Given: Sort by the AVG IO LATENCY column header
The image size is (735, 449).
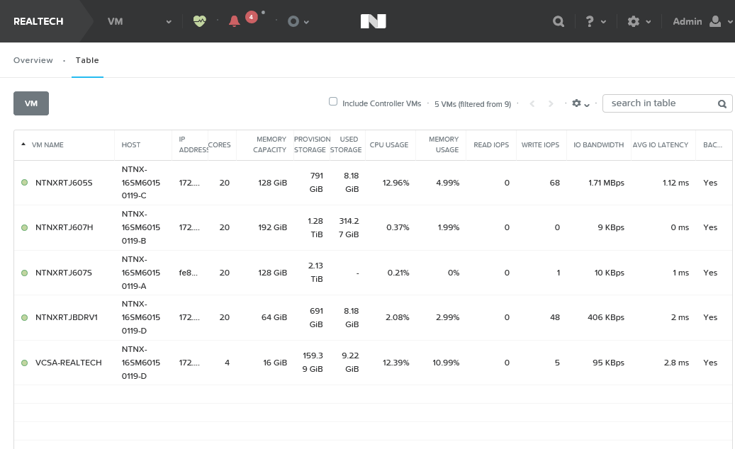Looking at the screenshot, I should [661, 144].
